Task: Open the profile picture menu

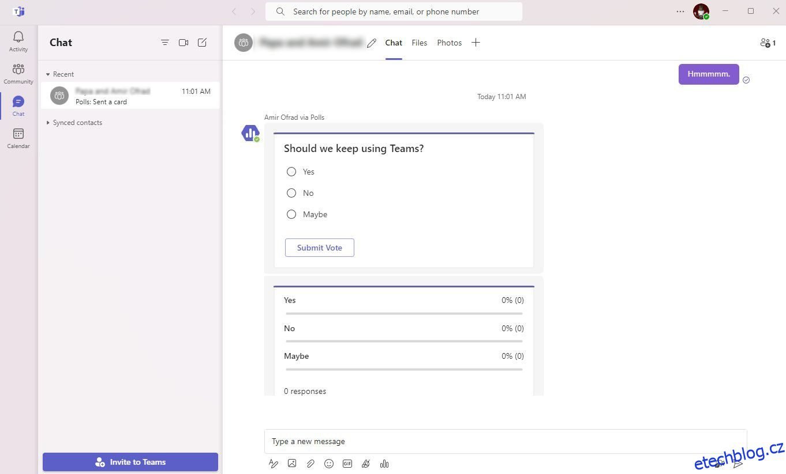Action: tap(701, 12)
